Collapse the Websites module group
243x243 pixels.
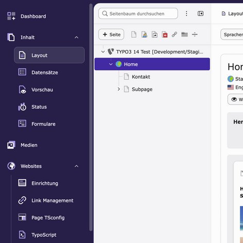click(x=76, y=166)
